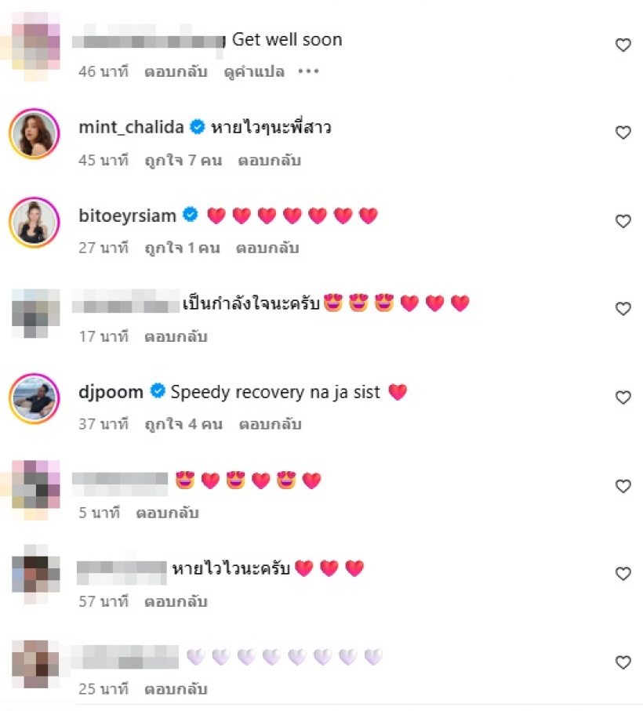Like the เป็นกำลังใจนะครับ comment heart

click(x=623, y=309)
